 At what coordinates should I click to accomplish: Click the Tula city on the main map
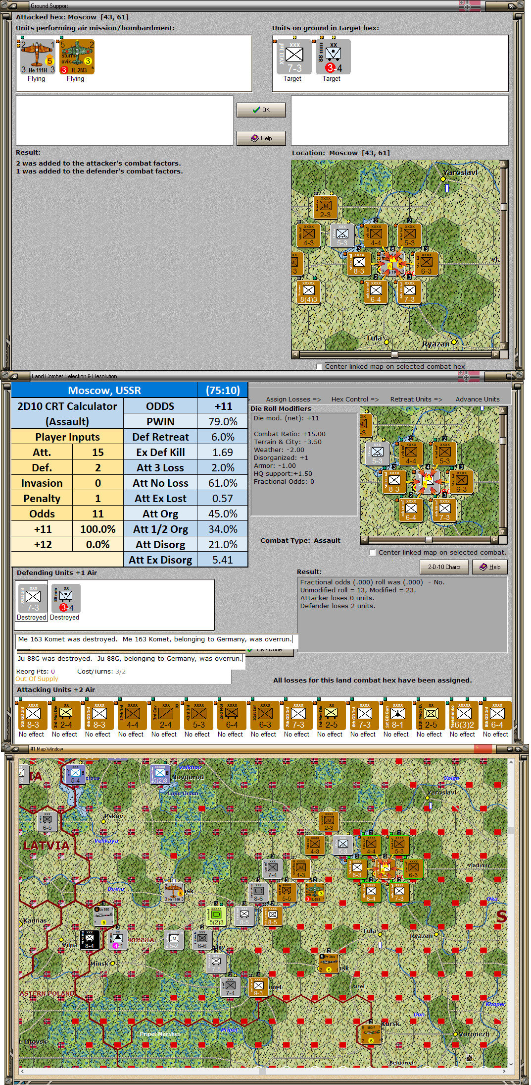coord(380,934)
